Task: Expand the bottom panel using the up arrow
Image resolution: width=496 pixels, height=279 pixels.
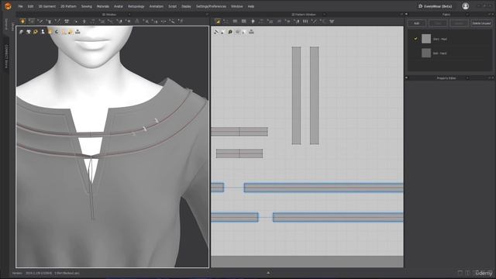Action: (268, 273)
